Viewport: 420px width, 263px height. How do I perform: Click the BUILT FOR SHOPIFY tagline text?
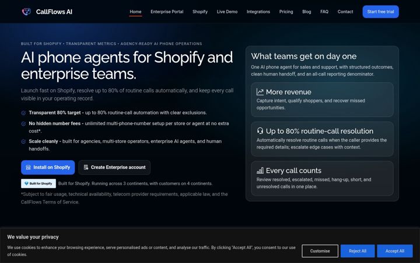click(x=111, y=44)
